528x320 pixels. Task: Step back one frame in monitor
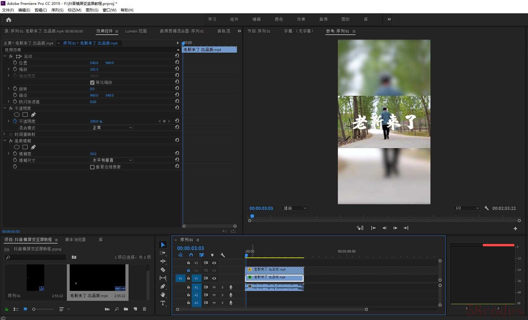(384, 228)
